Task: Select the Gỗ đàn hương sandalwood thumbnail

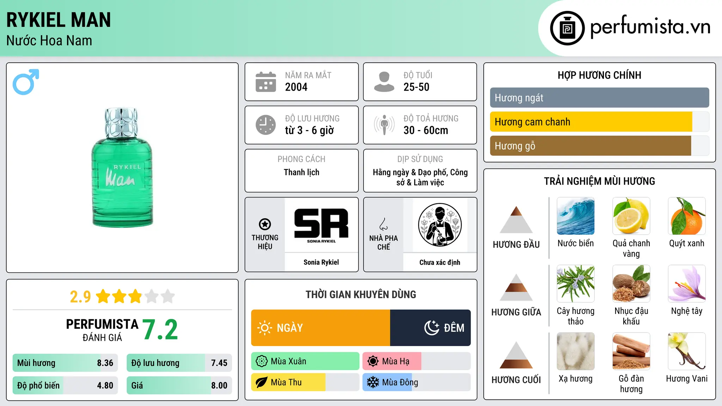Action: [x=631, y=351]
